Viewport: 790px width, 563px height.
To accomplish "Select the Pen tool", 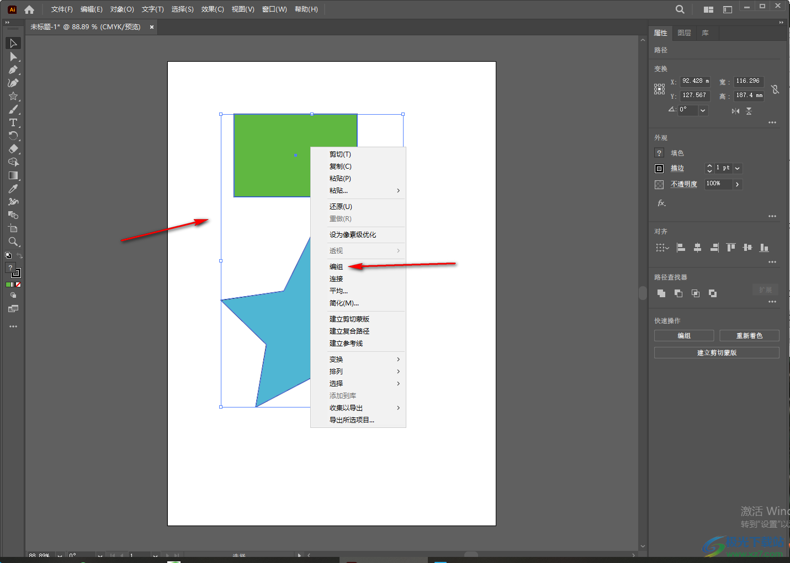I will pos(13,70).
